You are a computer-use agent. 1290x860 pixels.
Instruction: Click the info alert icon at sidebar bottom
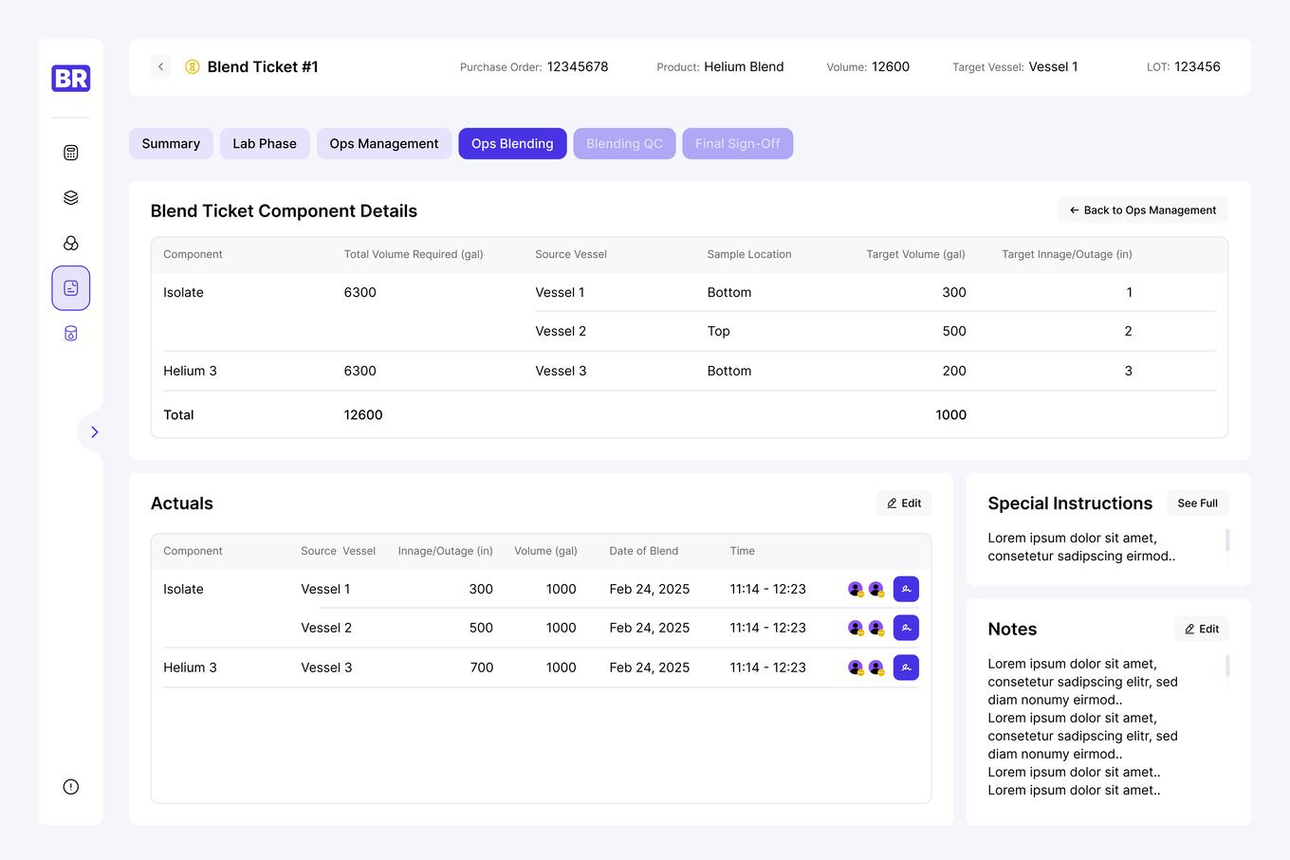[x=71, y=787]
